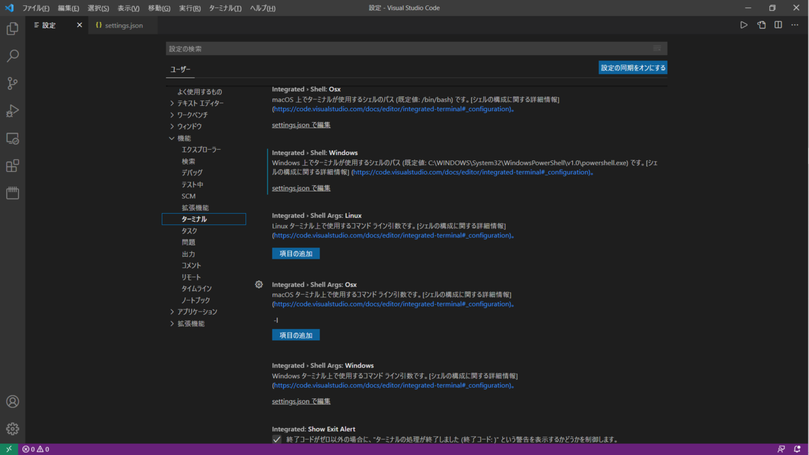The width and height of the screenshot is (809, 455).
Task: Open the errors and warnings count in status bar
Action: coord(36,449)
